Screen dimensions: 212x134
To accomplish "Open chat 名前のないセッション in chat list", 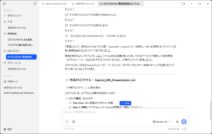I will [x=13, y=88].
